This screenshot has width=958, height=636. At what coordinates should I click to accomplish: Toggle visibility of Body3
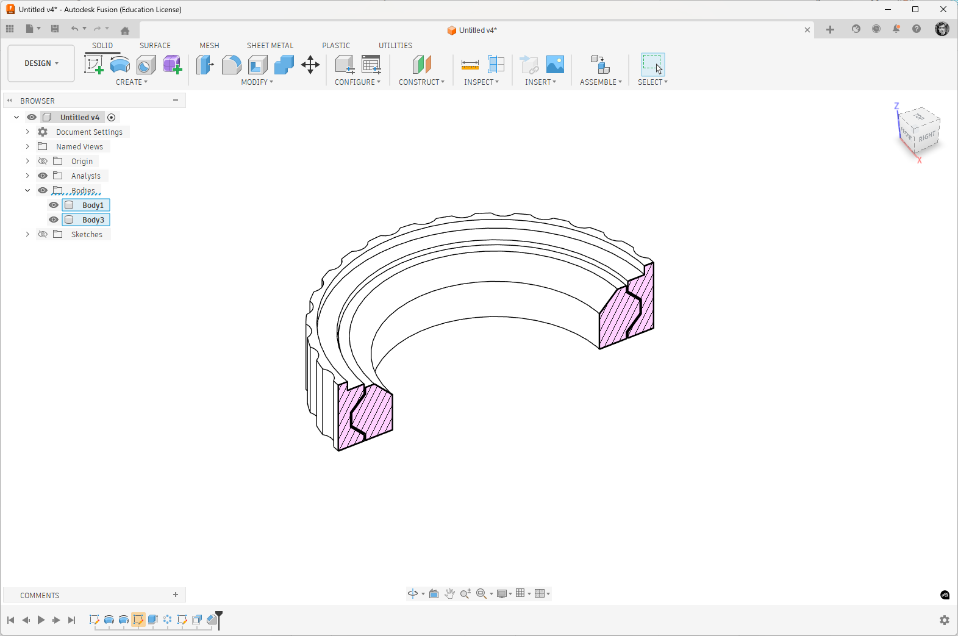(x=54, y=220)
